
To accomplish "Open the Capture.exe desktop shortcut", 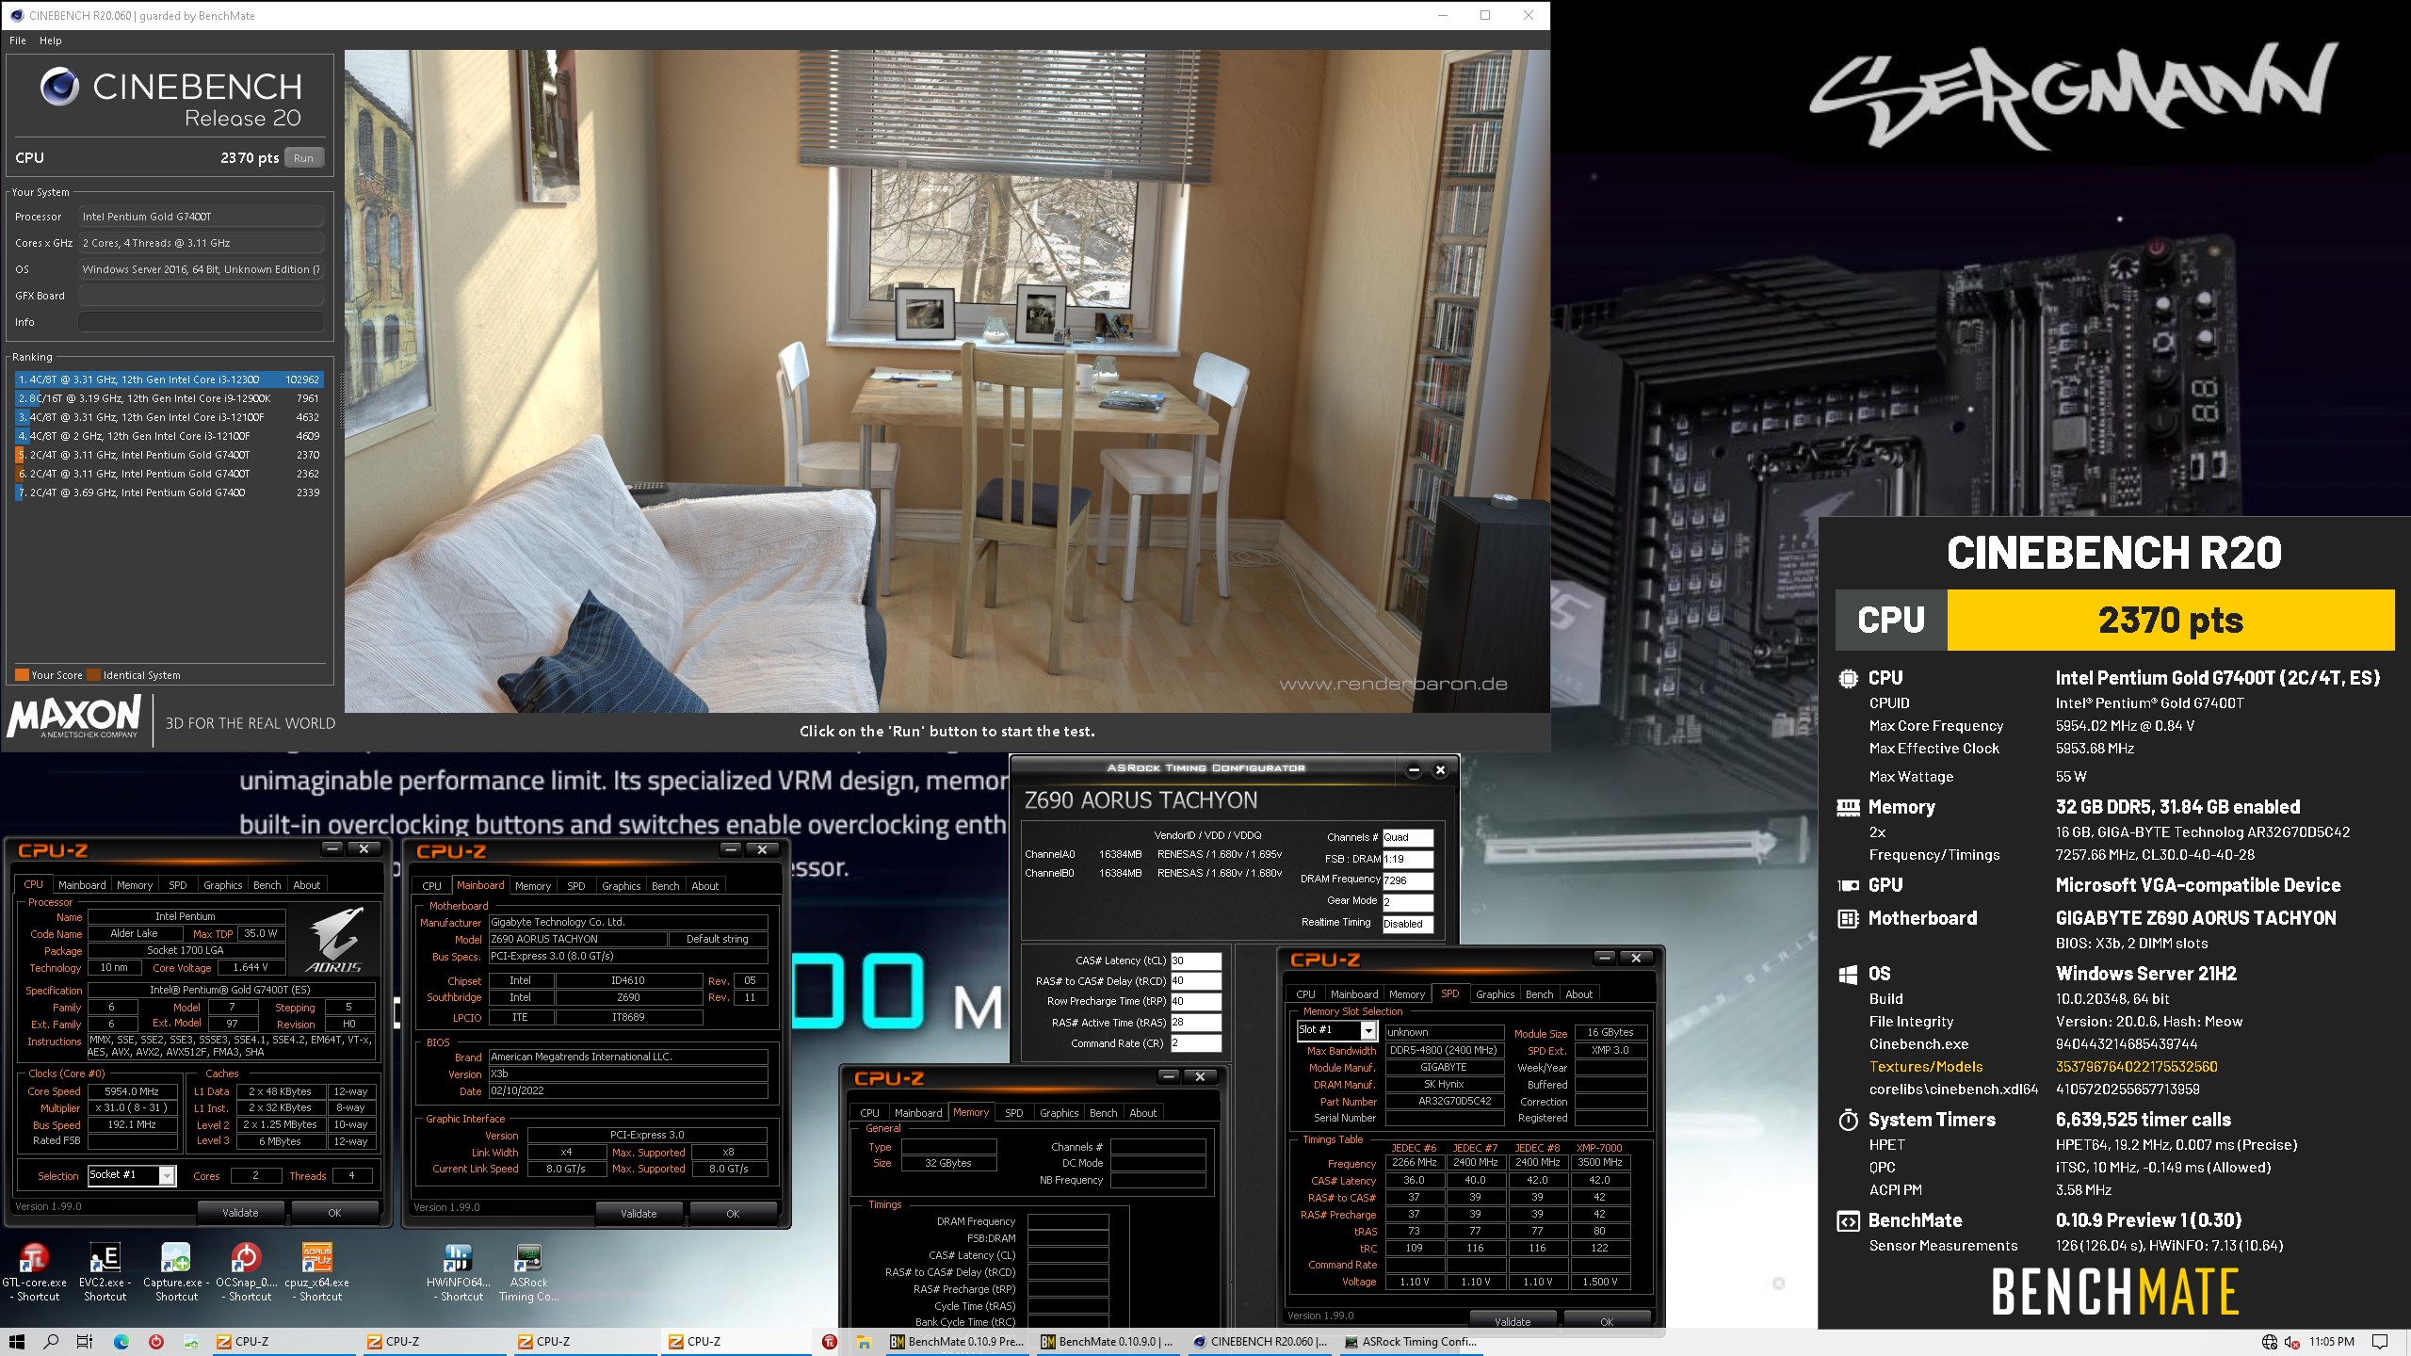I will coord(176,1271).
